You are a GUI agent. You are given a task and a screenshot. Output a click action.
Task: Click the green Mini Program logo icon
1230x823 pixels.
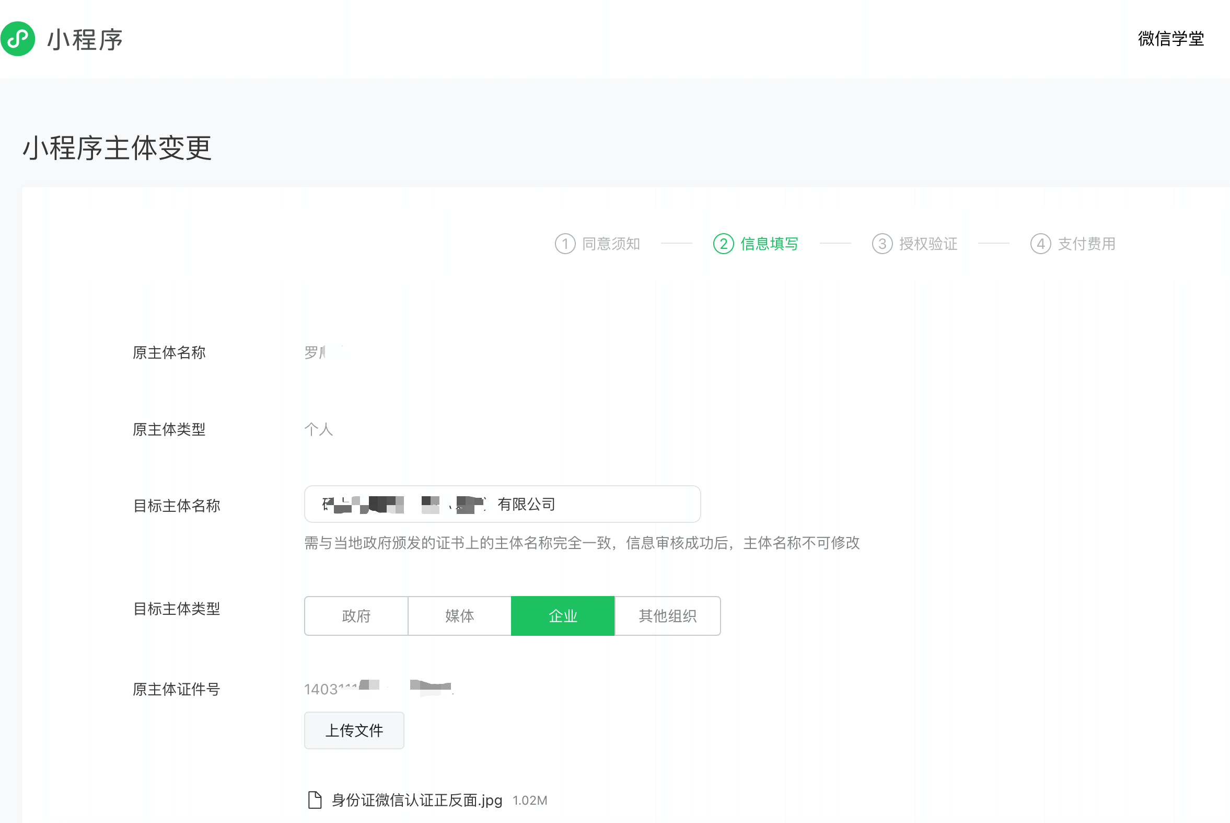[x=18, y=39]
